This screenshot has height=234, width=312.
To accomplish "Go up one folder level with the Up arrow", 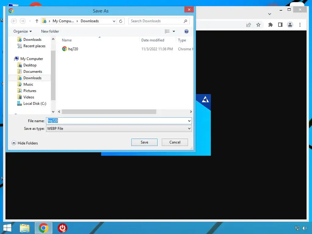I will click(x=37, y=21).
